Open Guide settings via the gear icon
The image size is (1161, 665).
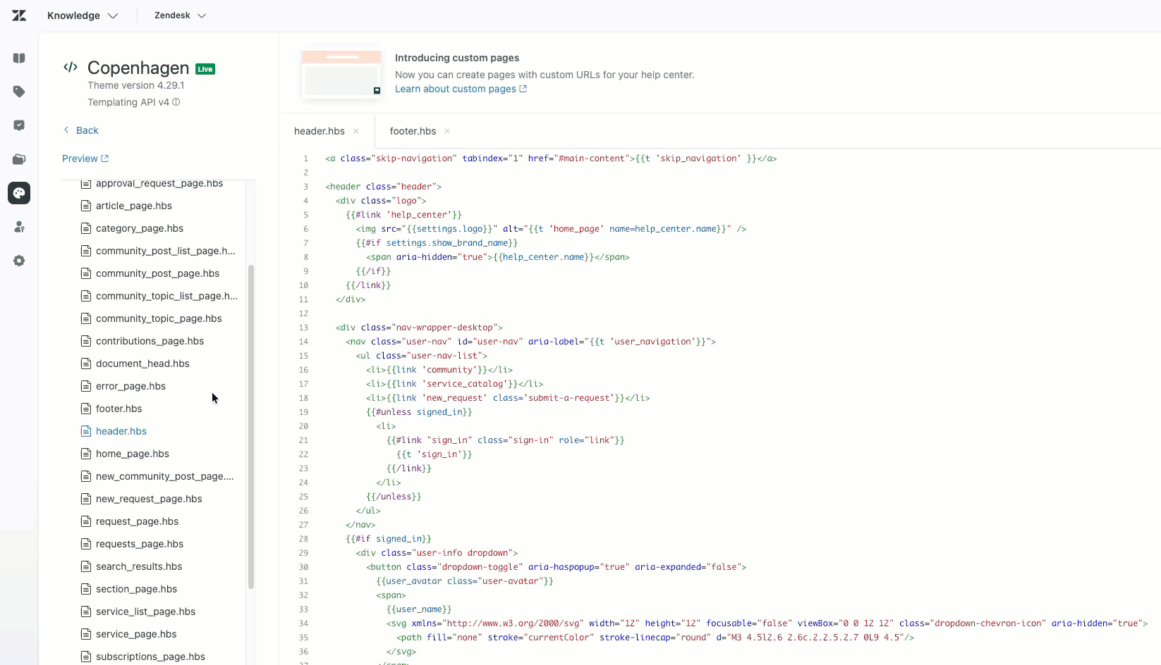coord(19,261)
